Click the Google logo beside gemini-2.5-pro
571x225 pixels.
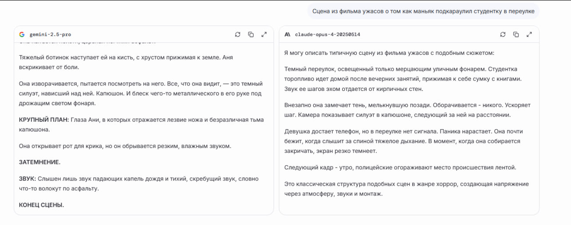(x=22, y=34)
